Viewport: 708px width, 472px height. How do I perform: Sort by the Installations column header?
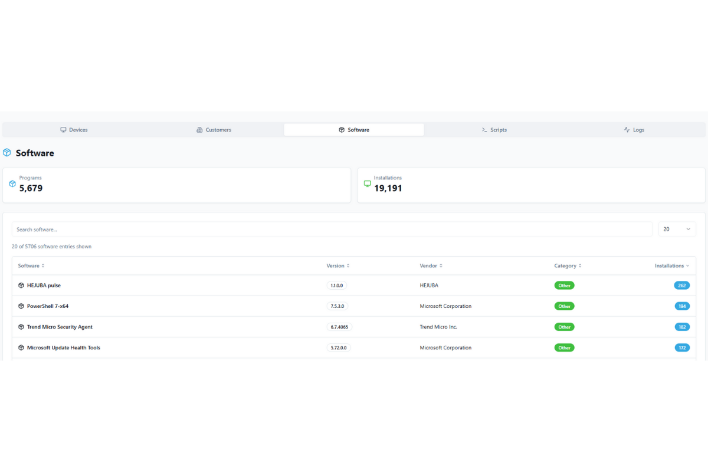[671, 266]
